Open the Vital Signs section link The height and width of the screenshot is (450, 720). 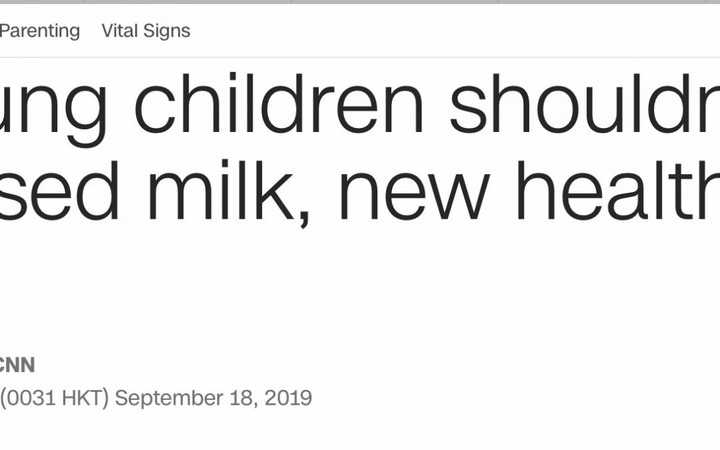(146, 31)
